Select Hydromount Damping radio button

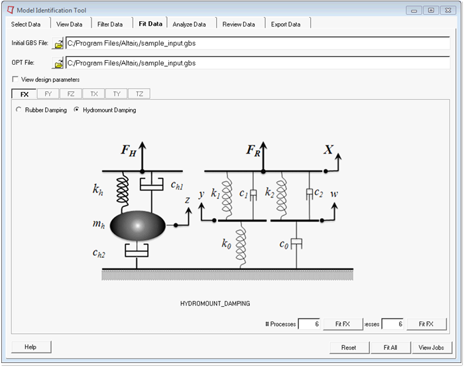pyautogui.click(x=77, y=110)
